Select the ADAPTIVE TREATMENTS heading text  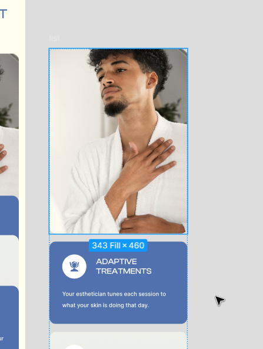click(124, 266)
